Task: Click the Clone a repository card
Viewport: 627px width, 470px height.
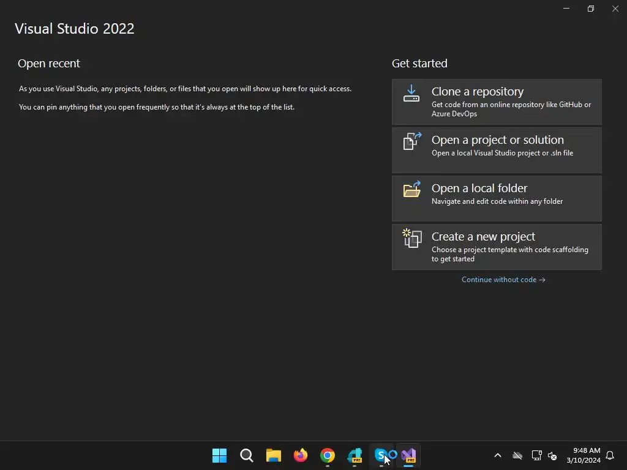Action: (x=497, y=102)
